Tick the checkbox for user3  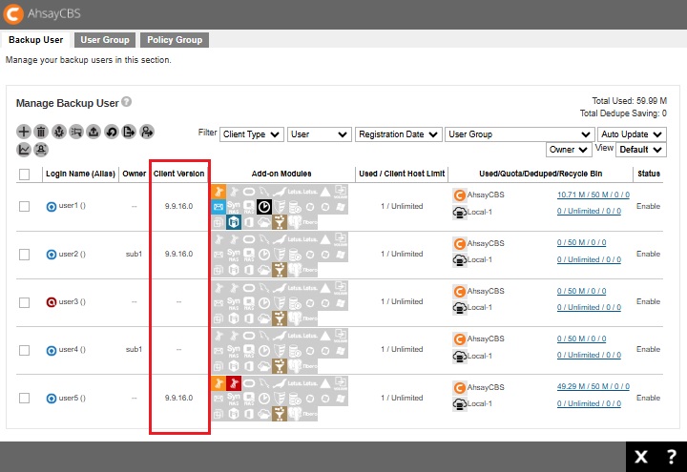[25, 301]
